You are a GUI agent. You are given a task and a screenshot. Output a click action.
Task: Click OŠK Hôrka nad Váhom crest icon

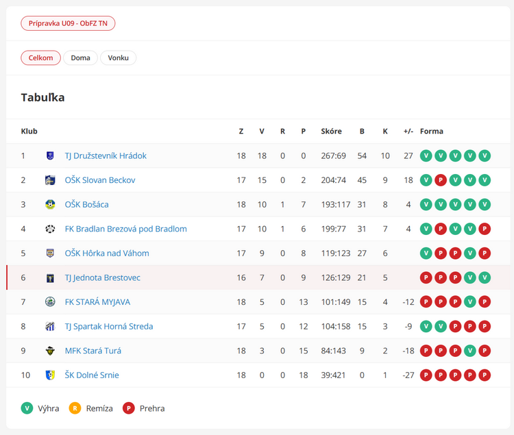tap(50, 253)
